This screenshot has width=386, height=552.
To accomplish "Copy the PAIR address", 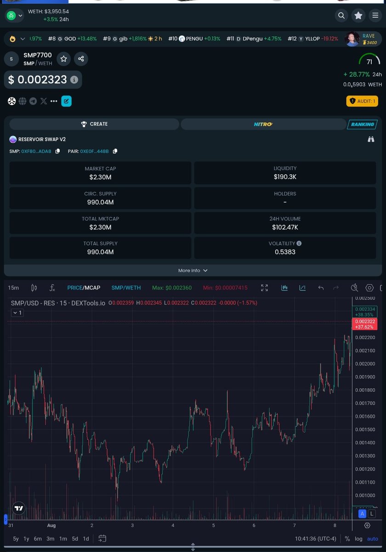I will (x=115, y=151).
